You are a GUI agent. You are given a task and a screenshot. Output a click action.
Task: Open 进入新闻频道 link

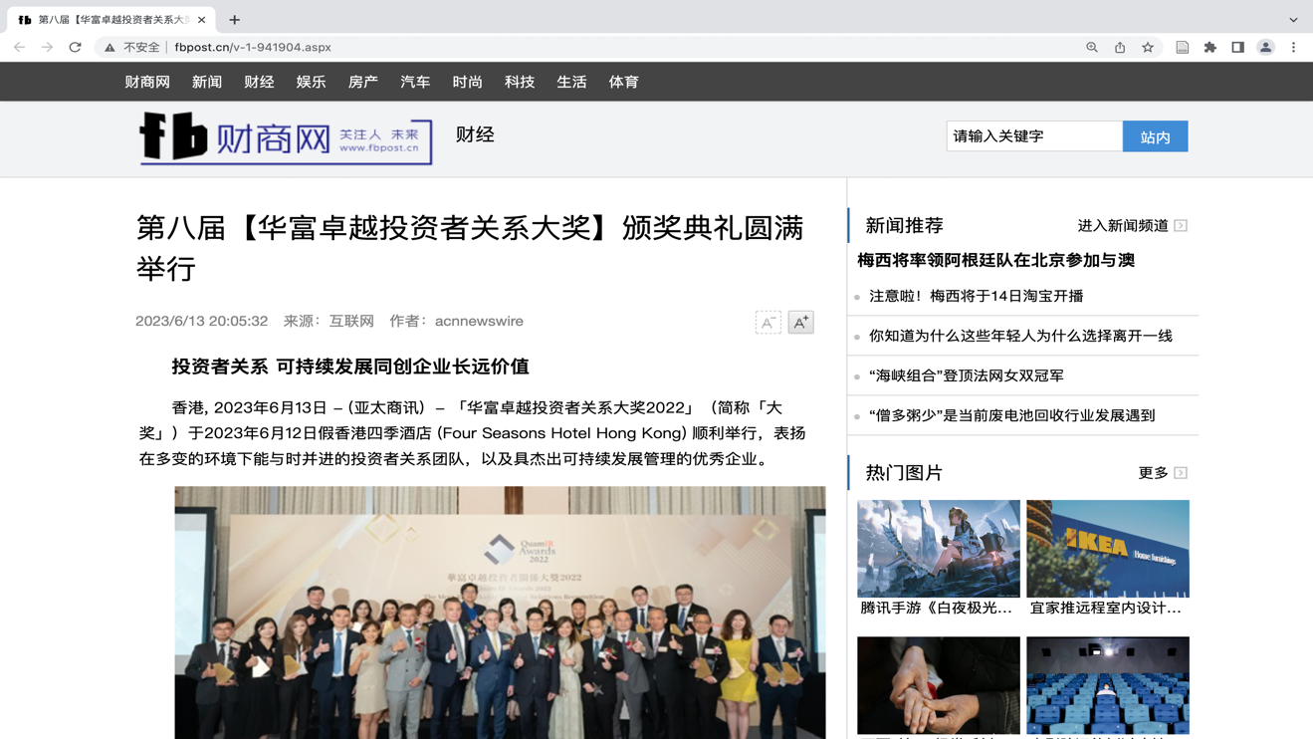click(1132, 226)
